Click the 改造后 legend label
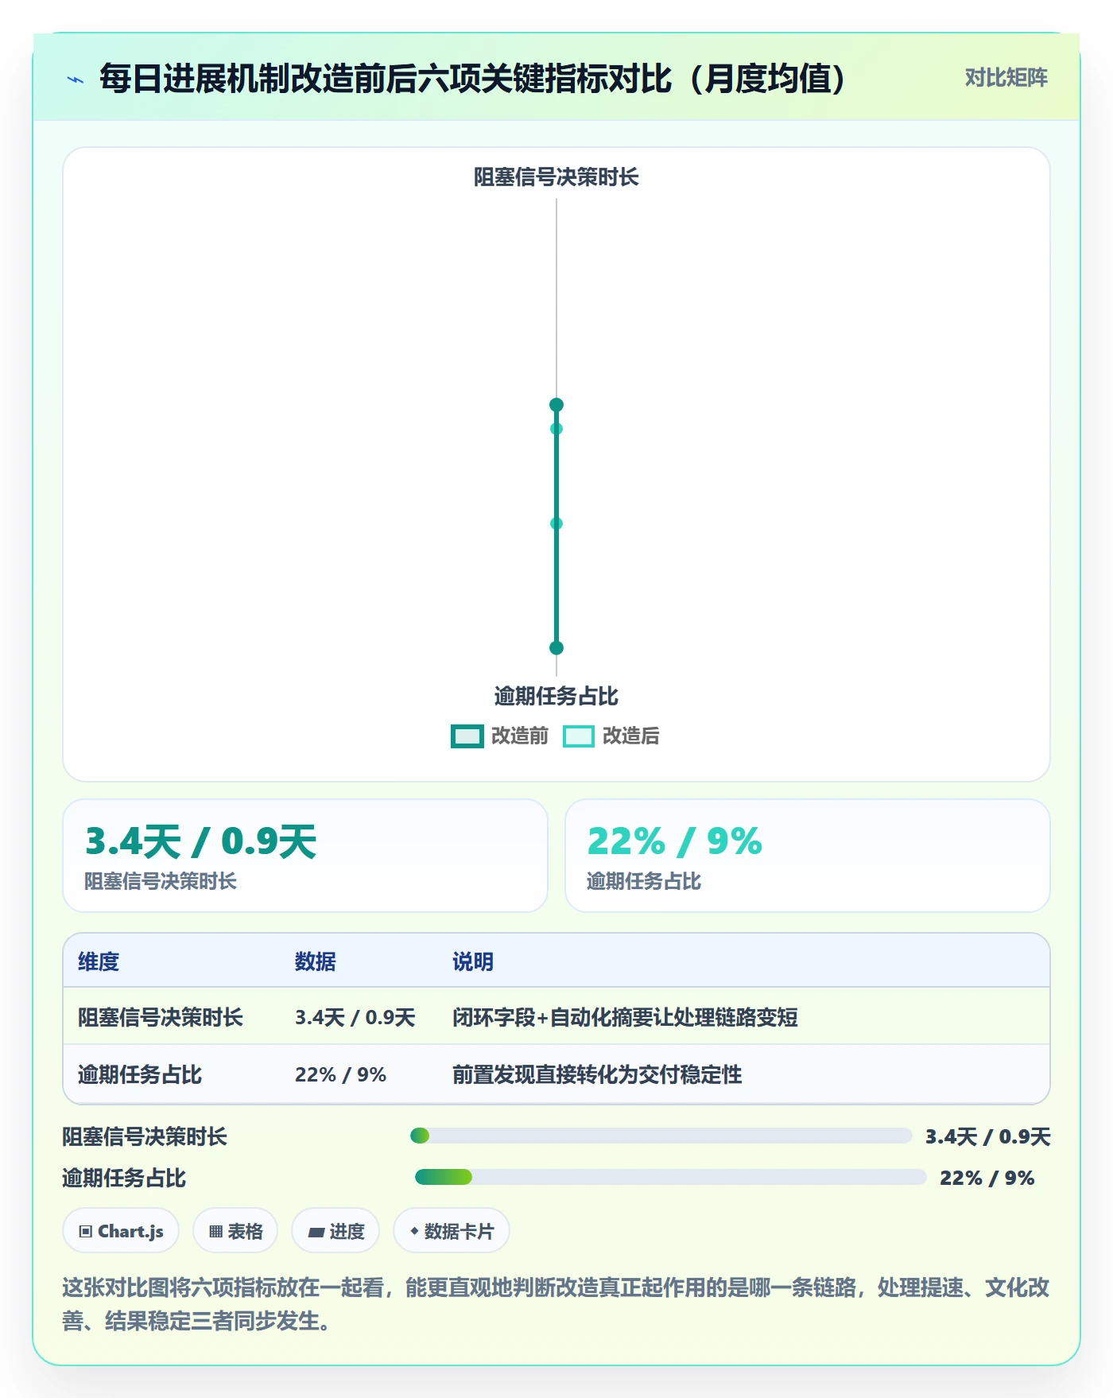 coord(630,736)
